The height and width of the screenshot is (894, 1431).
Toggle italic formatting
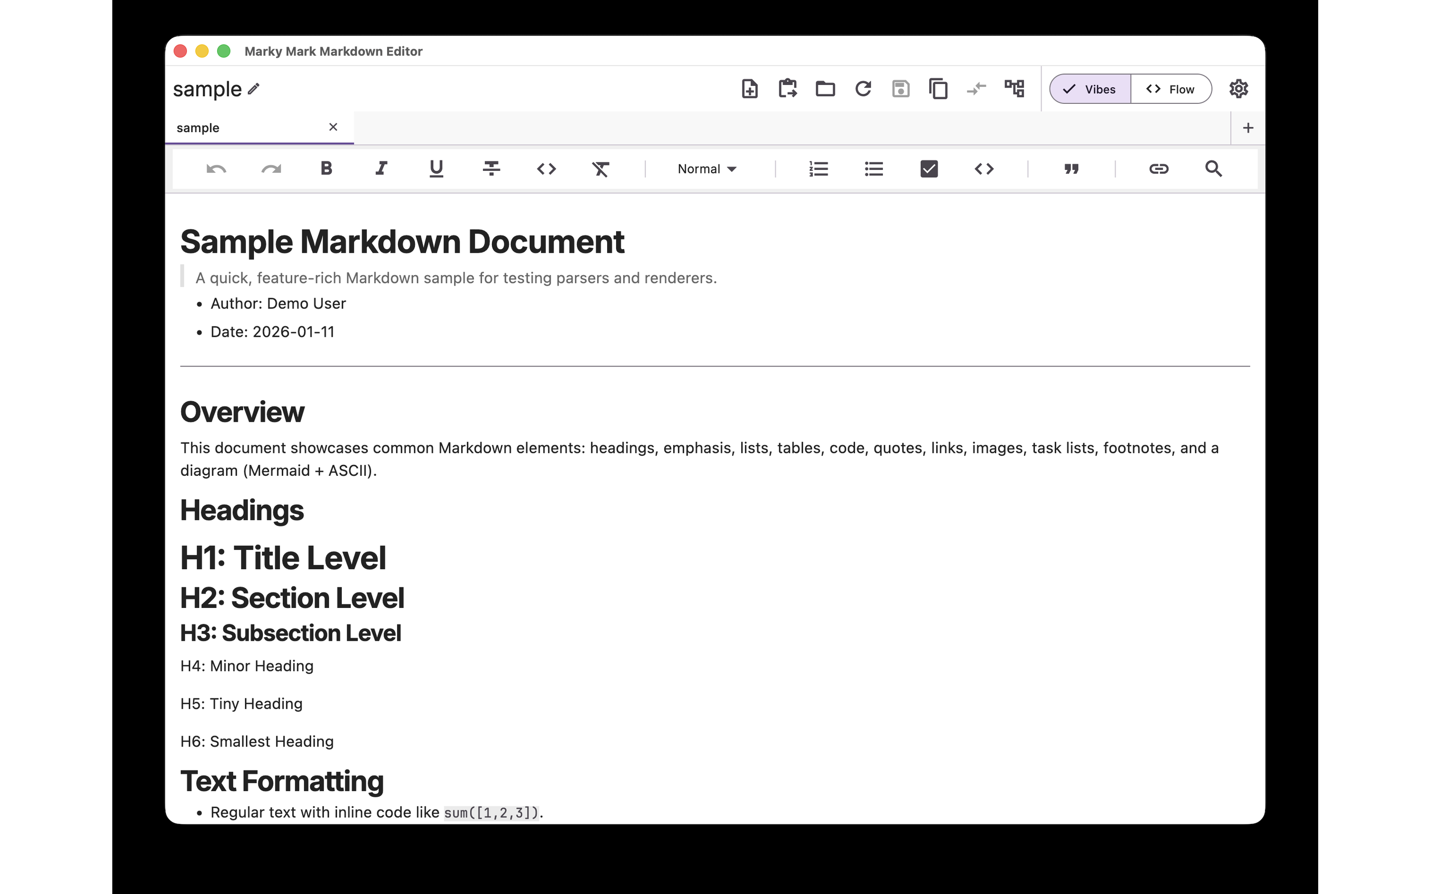tap(382, 168)
